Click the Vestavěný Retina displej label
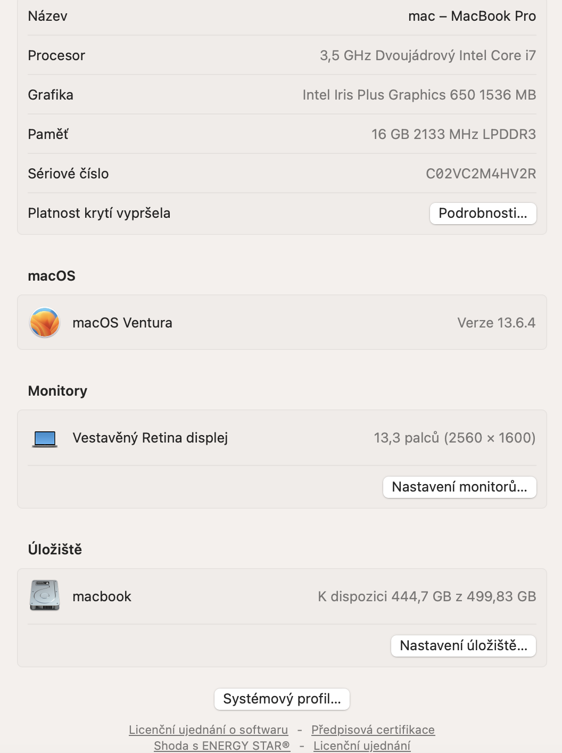Viewport: 562px width, 753px height. tap(150, 438)
